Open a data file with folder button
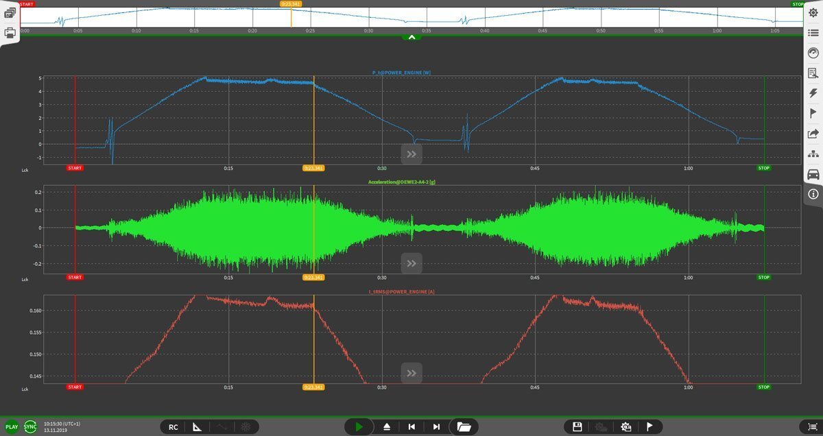The height and width of the screenshot is (436, 823). point(464,427)
